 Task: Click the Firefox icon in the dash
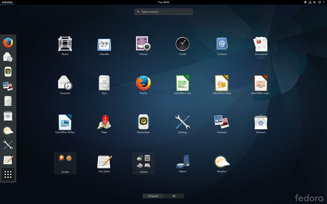coord(8,43)
